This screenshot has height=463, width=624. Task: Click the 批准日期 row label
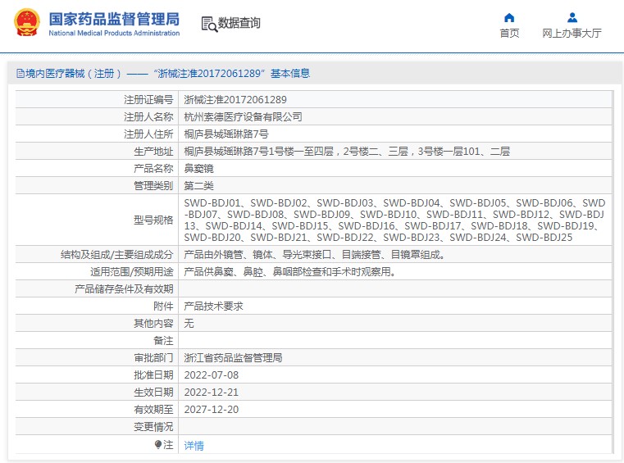click(153, 375)
